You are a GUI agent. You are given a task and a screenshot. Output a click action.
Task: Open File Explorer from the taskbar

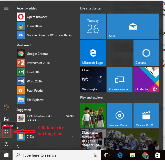(x=132, y=155)
